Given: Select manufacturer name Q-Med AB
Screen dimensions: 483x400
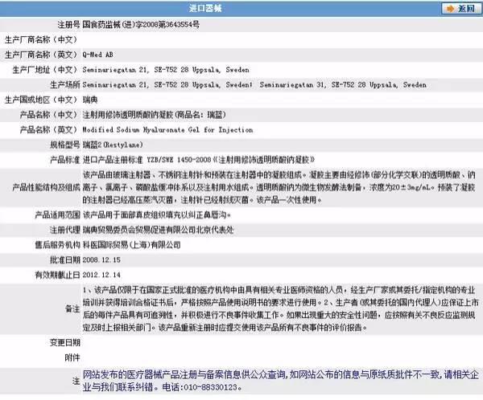Looking at the screenshot, I should coord(97,55).
